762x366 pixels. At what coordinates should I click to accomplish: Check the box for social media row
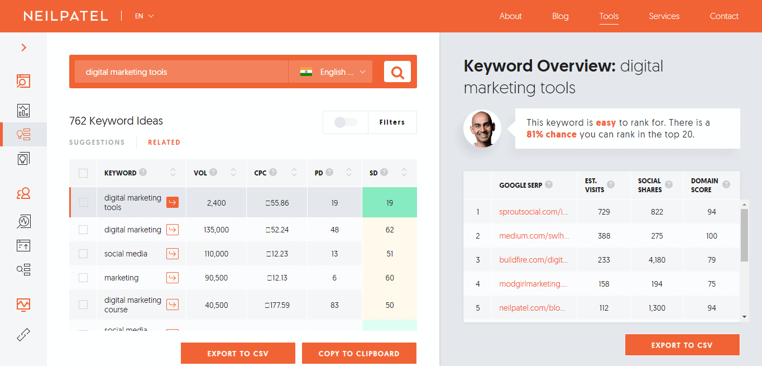pyautogui.click(x=83, y=254)
